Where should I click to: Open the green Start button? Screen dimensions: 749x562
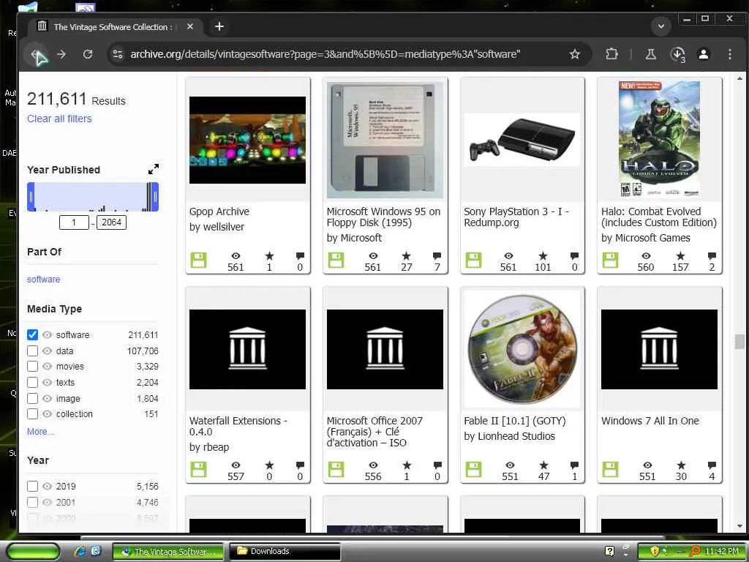[34, 552]
